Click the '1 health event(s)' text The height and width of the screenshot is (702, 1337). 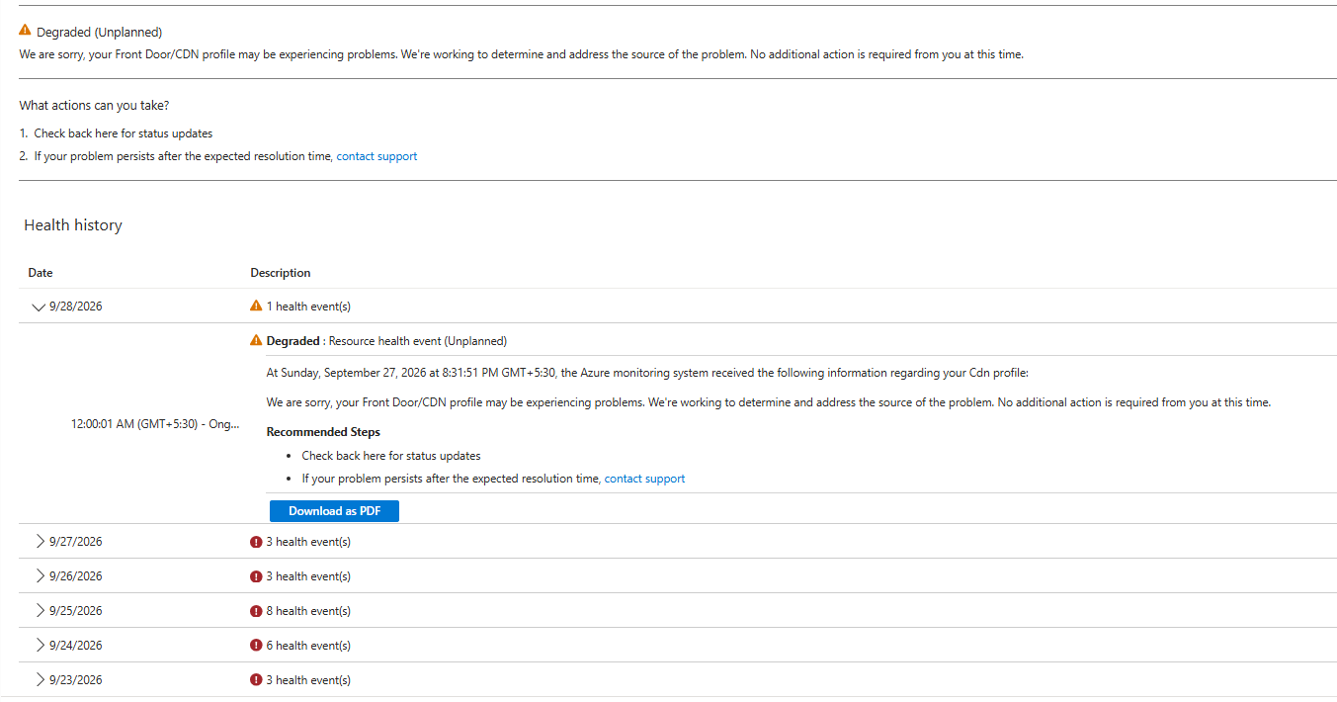[x=308, y=307]
